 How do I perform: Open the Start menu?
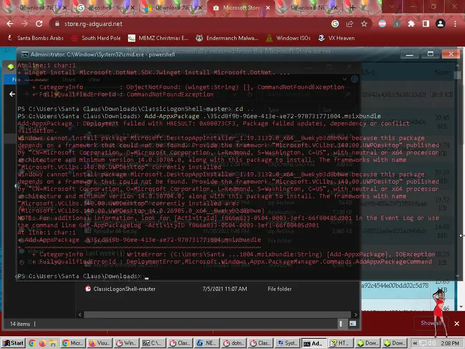point(13,343)
